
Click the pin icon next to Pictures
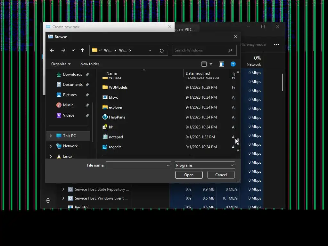87,95
